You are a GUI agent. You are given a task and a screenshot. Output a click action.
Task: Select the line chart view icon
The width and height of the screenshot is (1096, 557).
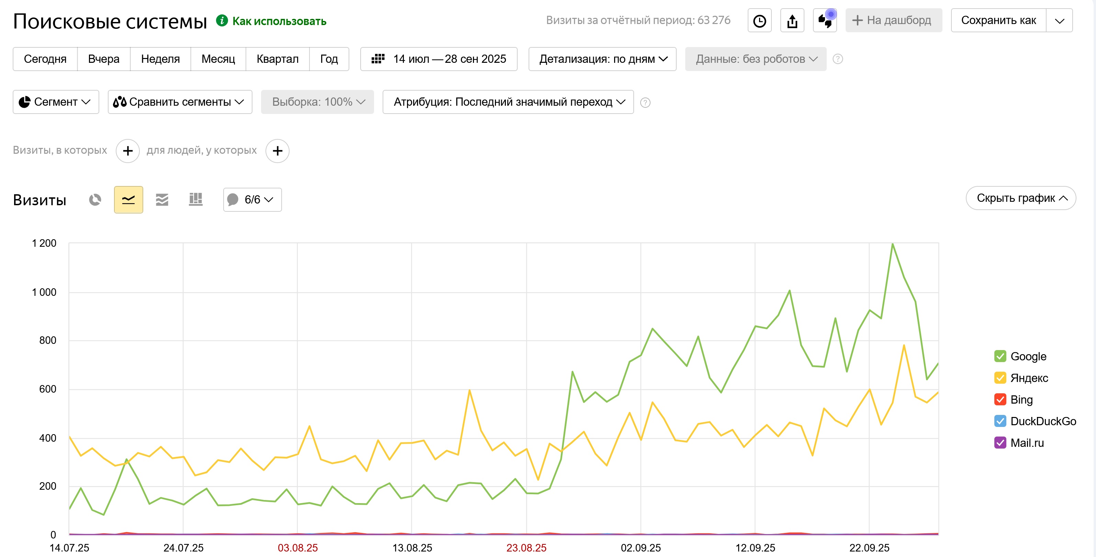(128, 199)
